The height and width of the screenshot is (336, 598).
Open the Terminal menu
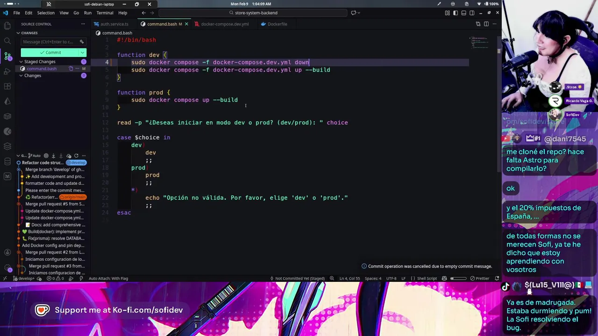[x=105, y=13]
